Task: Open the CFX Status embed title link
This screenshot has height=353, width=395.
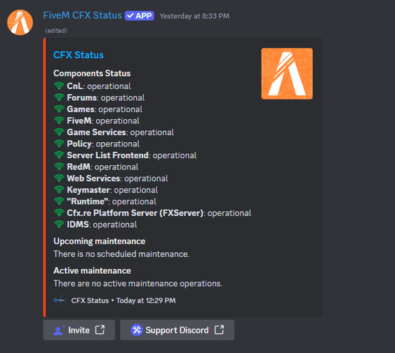Action: (x=79, y=55)
